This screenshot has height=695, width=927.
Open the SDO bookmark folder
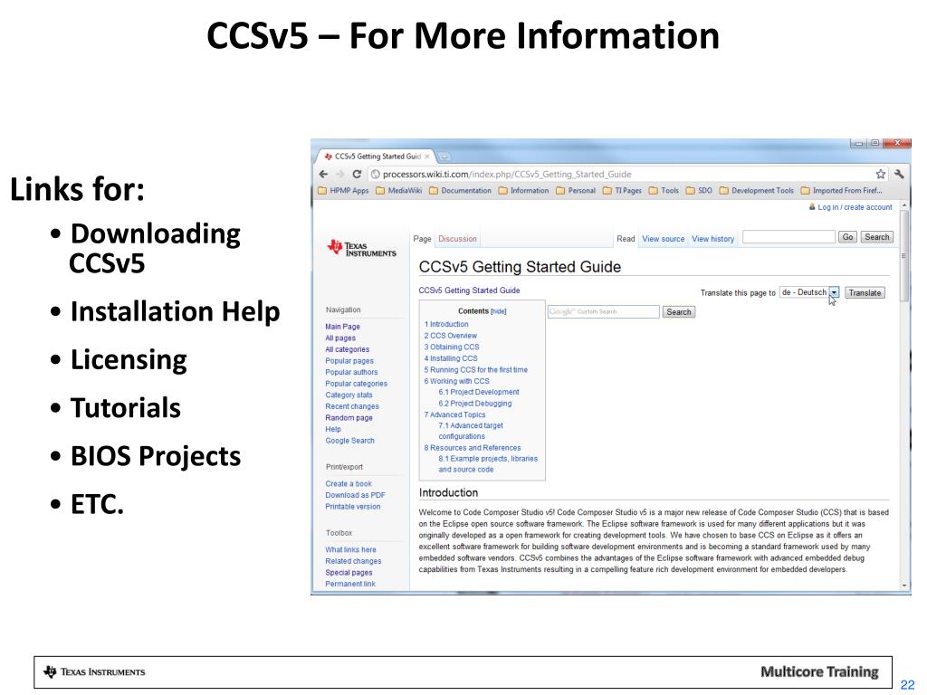tap(699, 190)
